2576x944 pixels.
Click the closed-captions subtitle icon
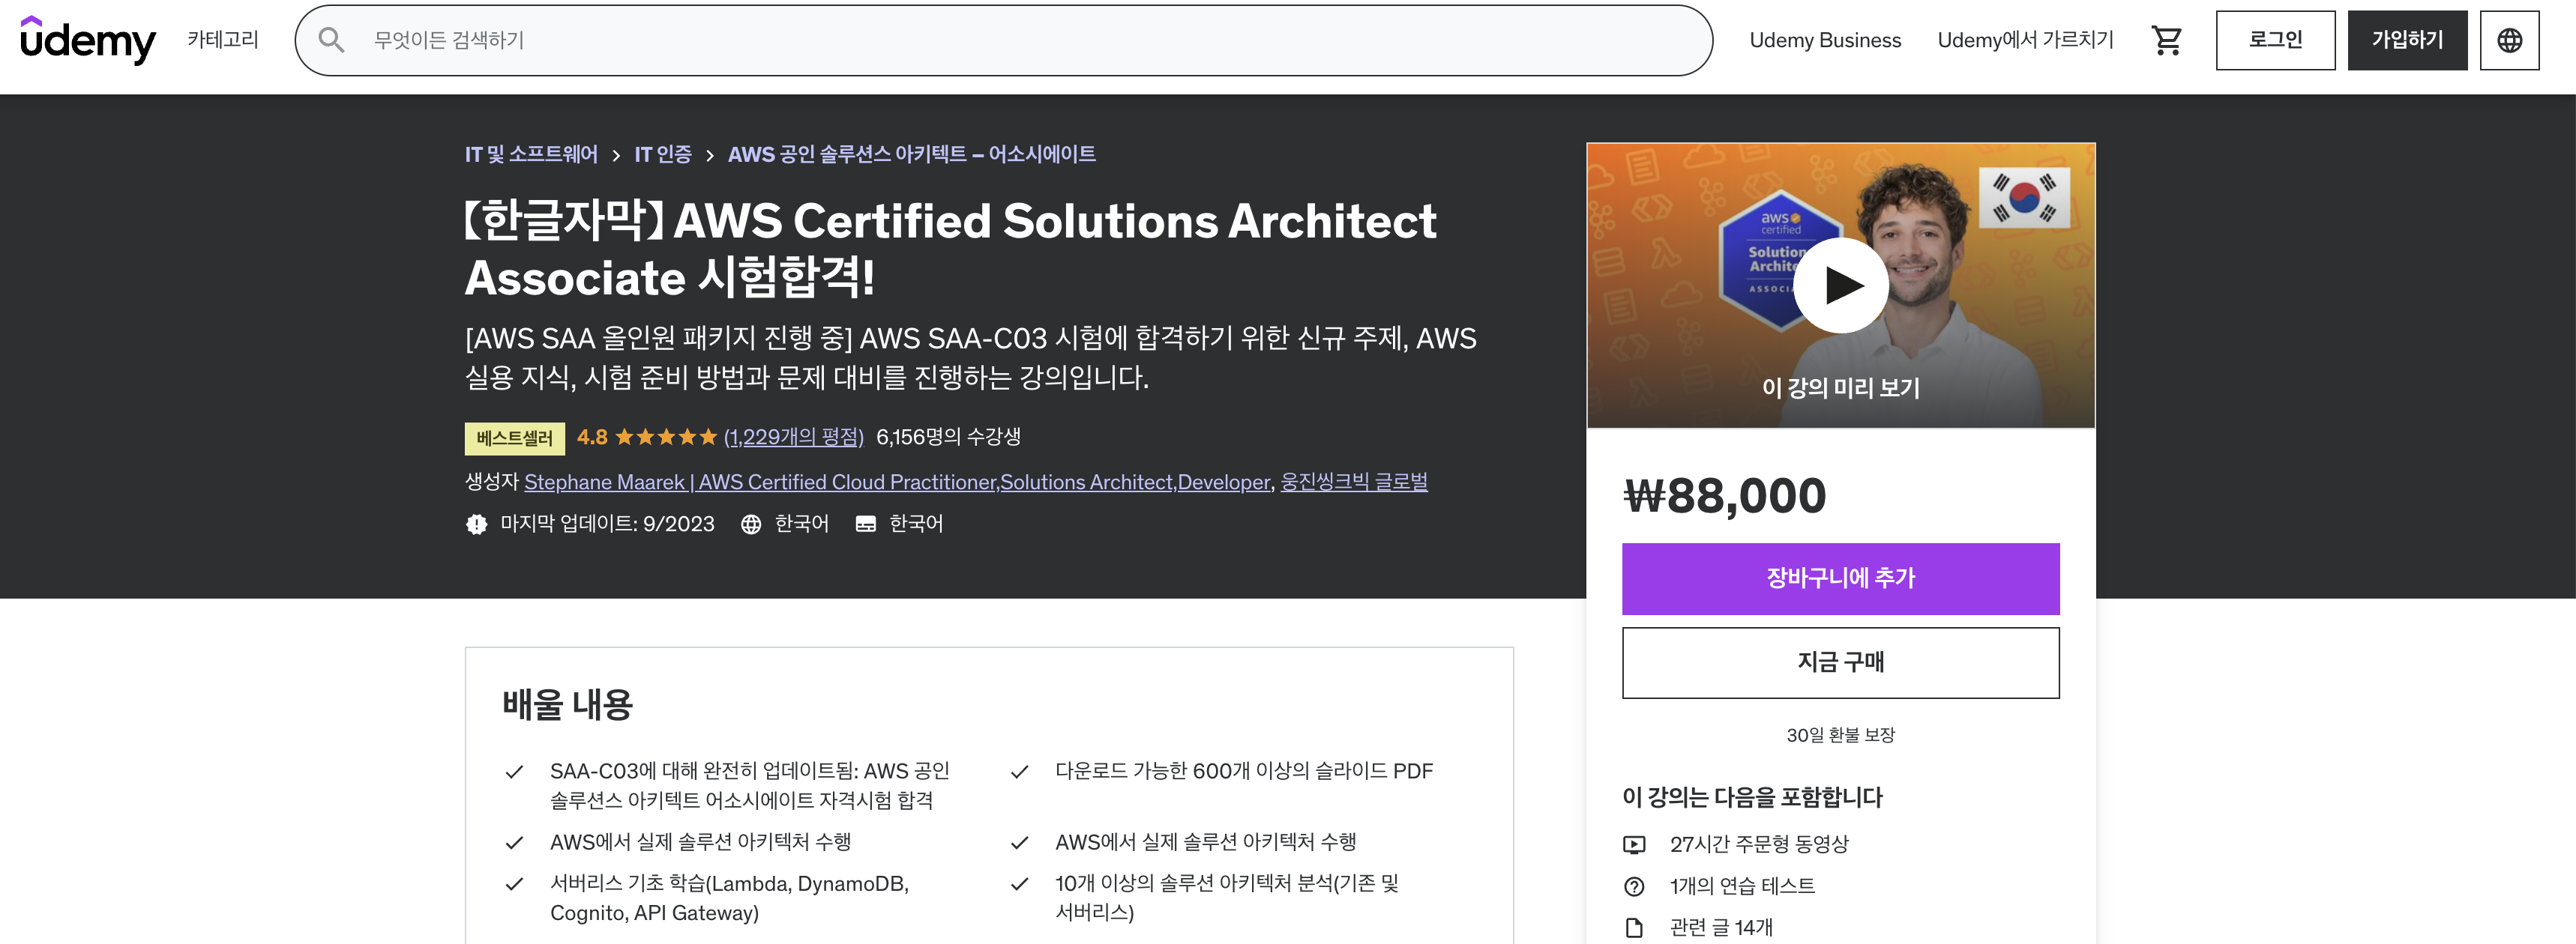click(x=866, y=524)
